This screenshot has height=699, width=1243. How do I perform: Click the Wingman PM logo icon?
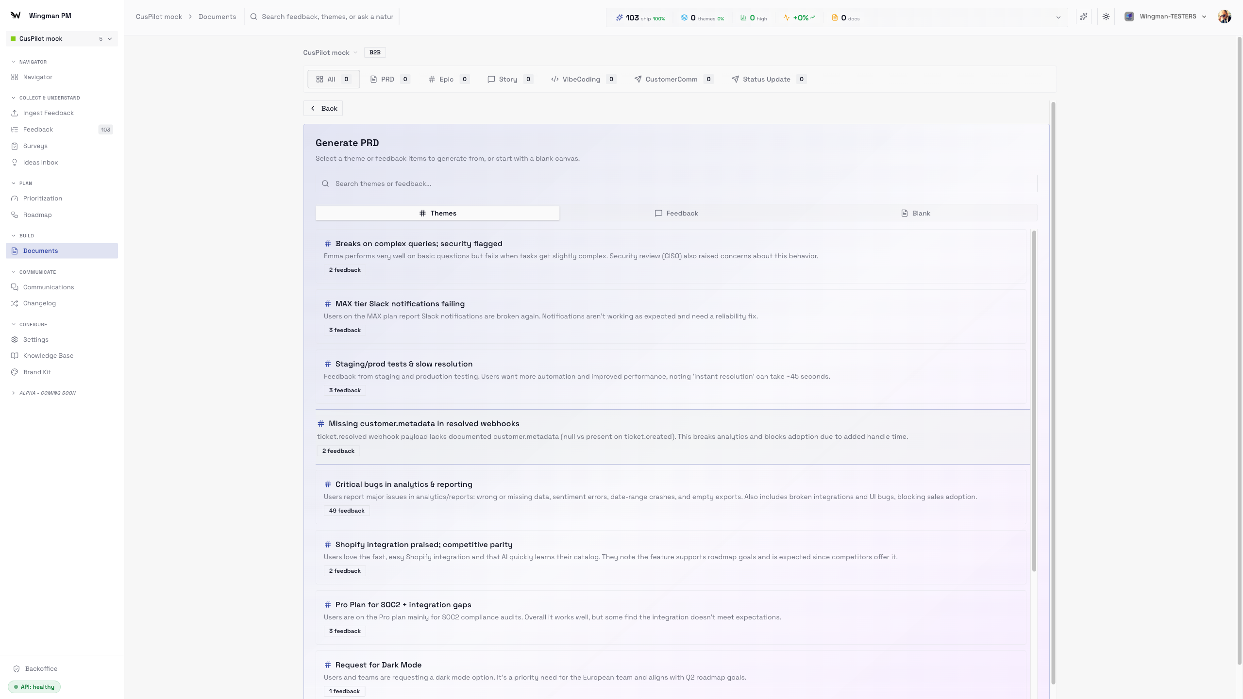pos(16,16)
